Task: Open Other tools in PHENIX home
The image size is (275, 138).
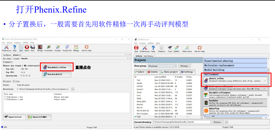Action: [187, 49]
